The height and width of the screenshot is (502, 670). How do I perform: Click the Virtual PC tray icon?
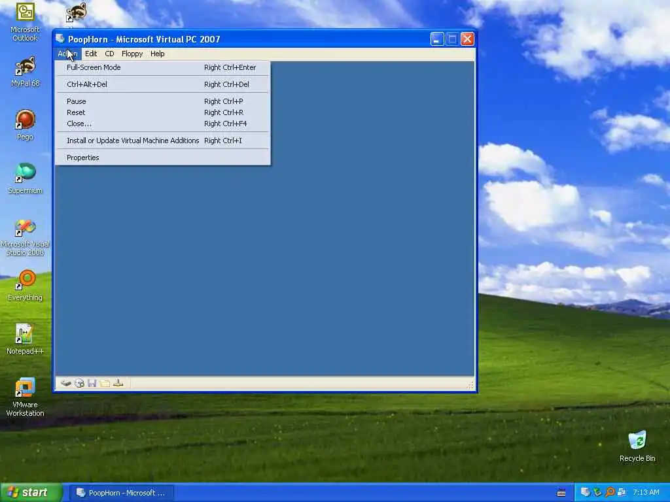point(585,492)
